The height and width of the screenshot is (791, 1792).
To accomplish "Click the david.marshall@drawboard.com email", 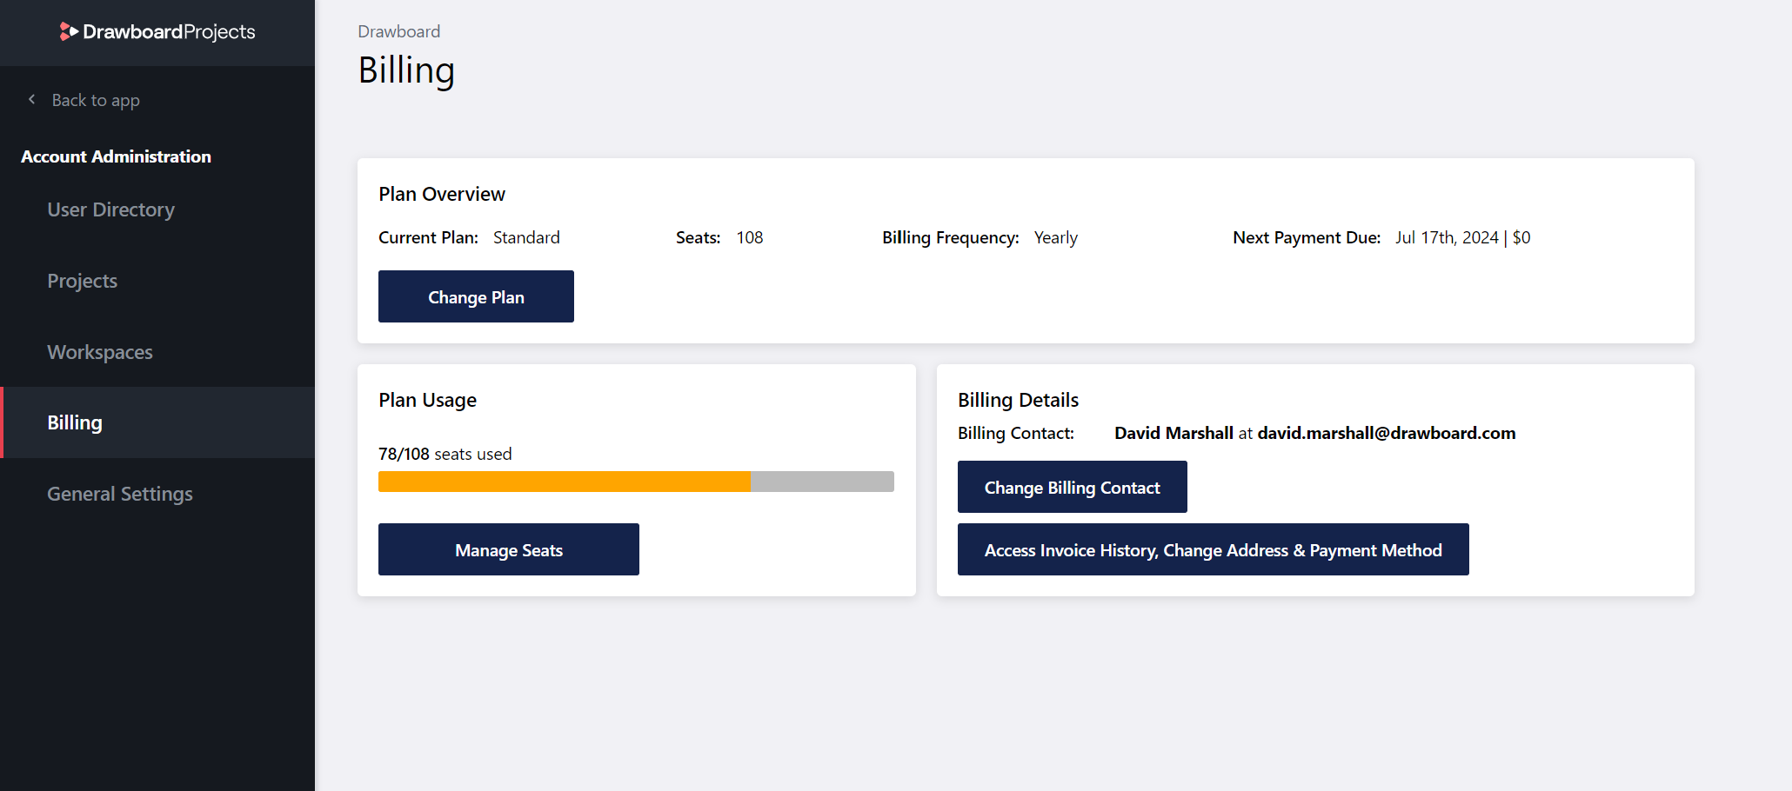I will point(1387,433).
